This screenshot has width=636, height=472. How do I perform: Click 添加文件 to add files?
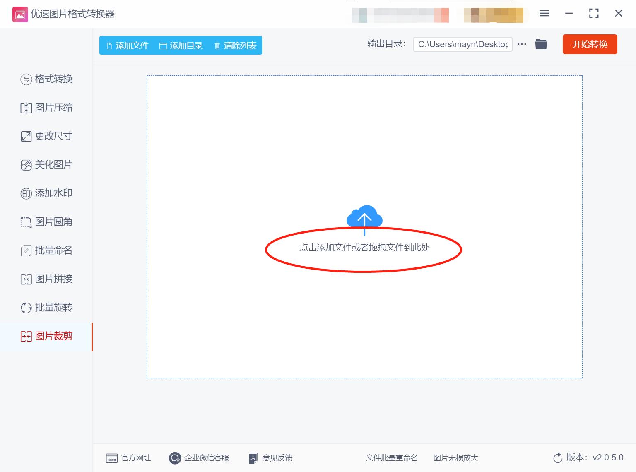[x=127, y=46]
